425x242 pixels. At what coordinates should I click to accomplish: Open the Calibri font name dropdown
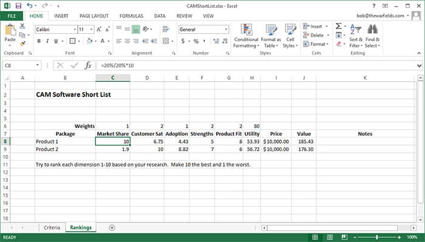(x=75, y=30)
